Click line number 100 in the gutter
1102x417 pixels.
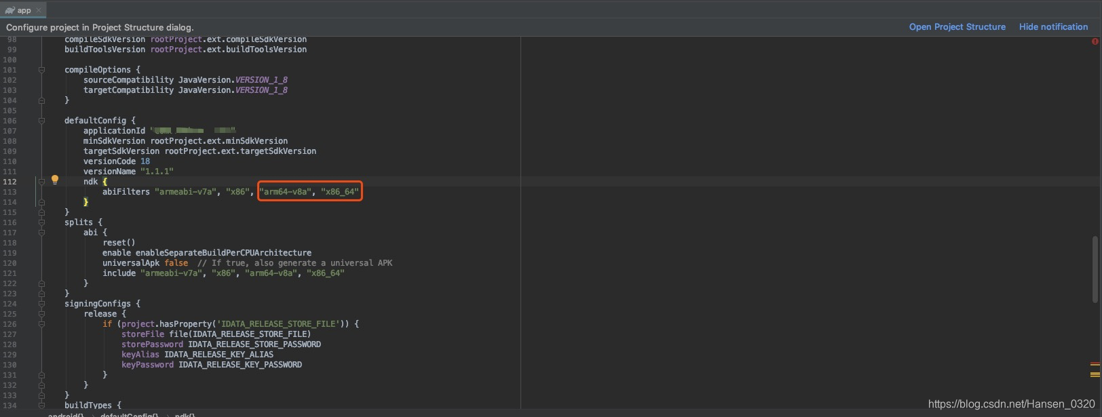coord(9,60)
